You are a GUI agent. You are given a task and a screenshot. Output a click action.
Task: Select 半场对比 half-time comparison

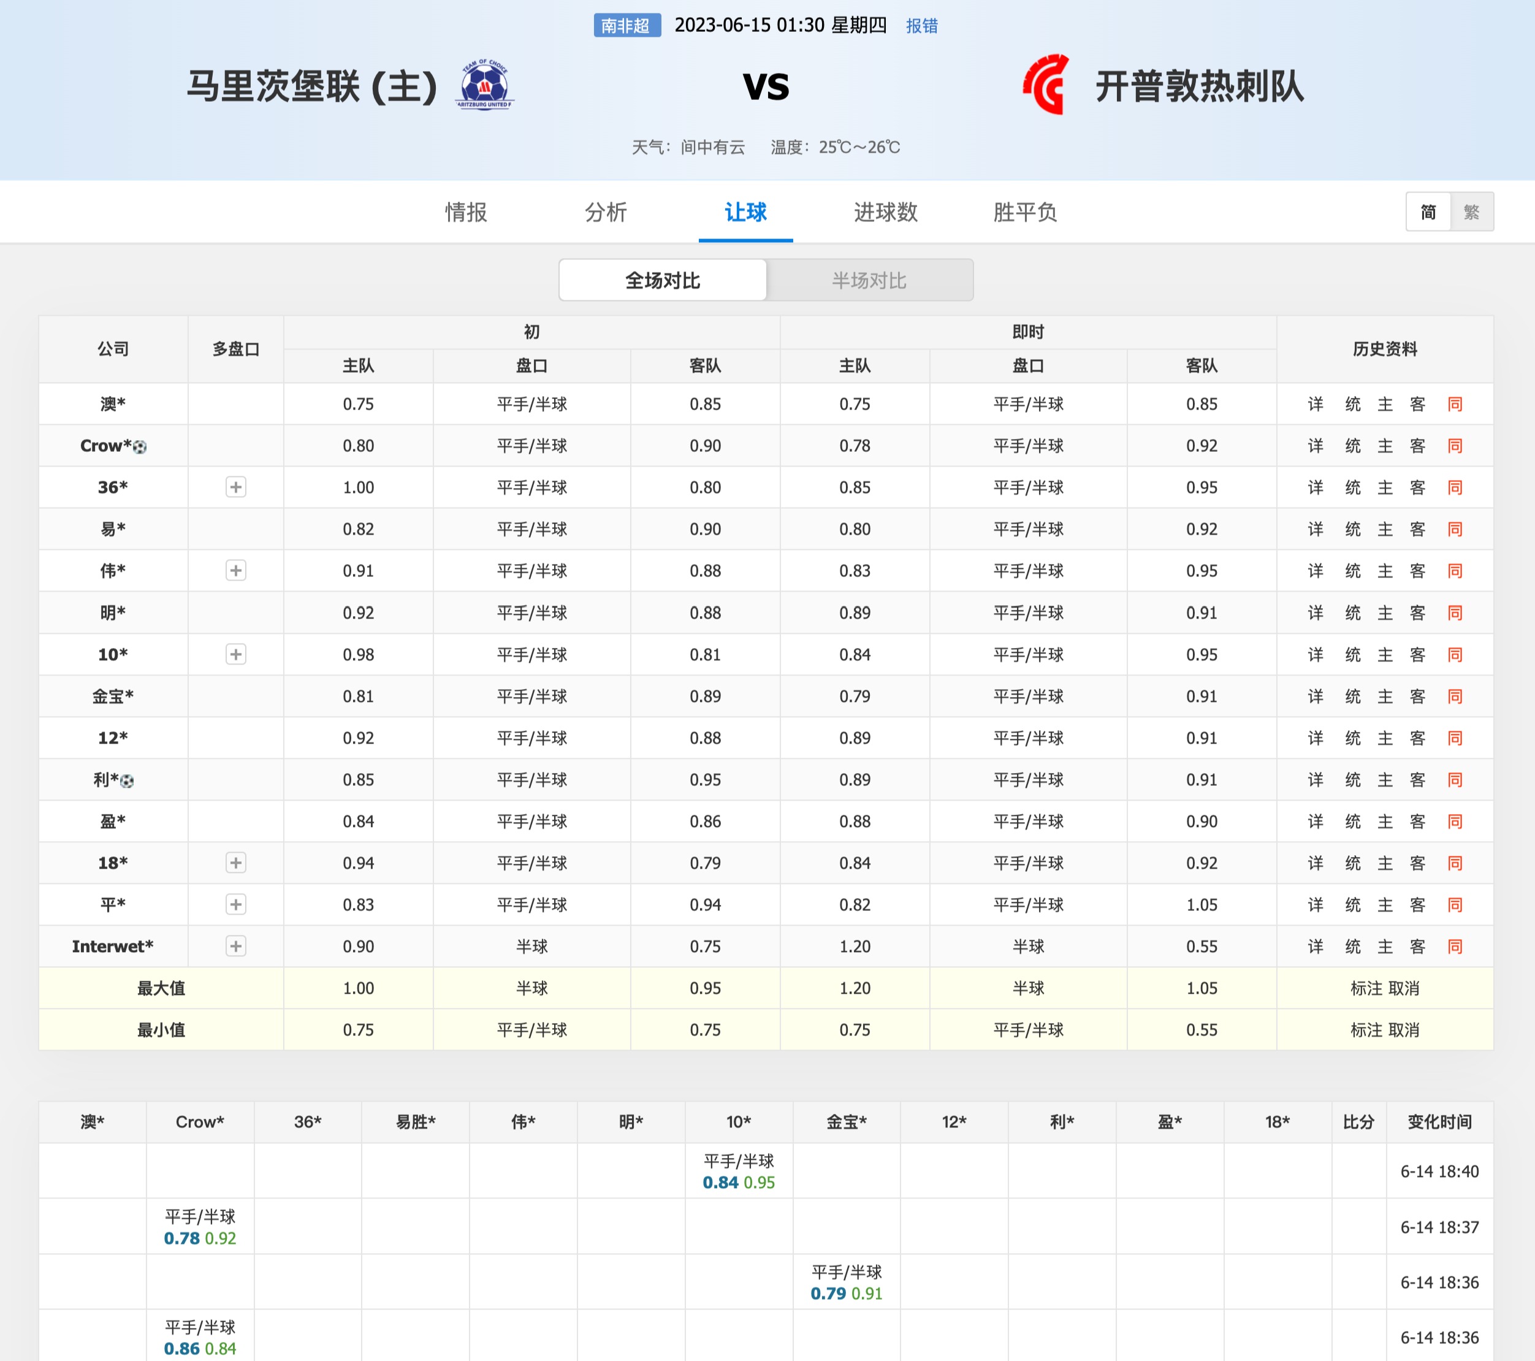(869, 280)
